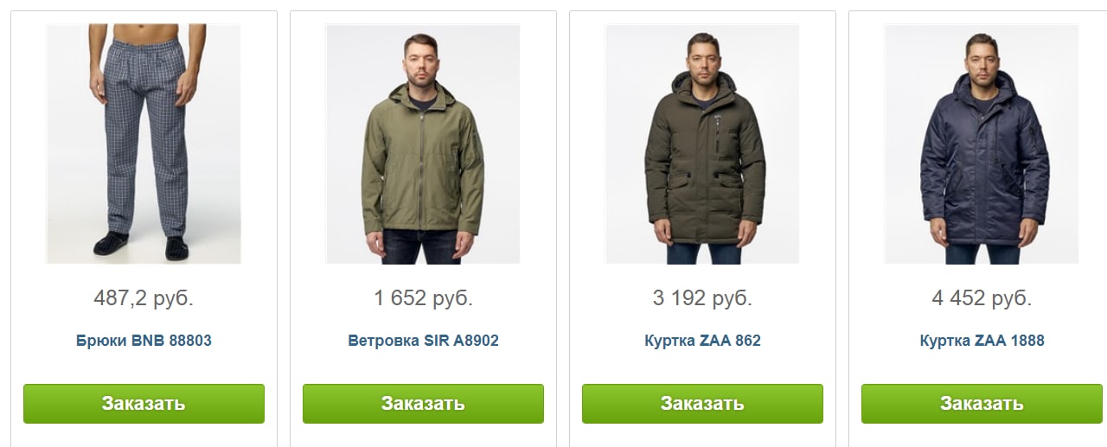The width and height of the screenshot is (1107, 447).
Task: Click the 487,2 руб. price
Action: [x=144, y=299]
